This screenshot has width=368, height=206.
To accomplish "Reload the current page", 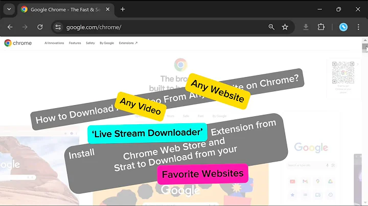I will tap(40, 27).
